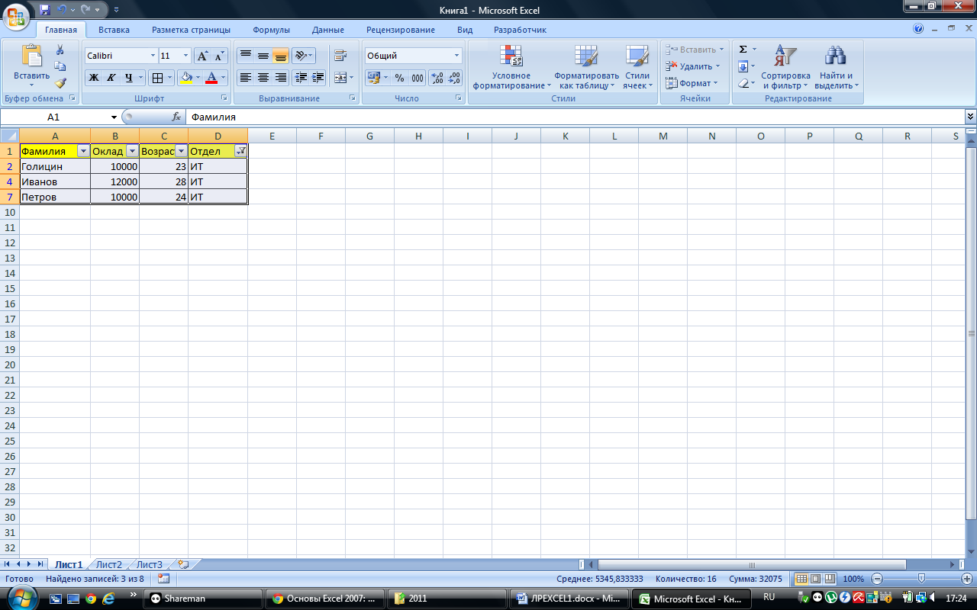Click the AutoSum sigma icon
Viewport: 977px width, 610px height.
point(743,50)
